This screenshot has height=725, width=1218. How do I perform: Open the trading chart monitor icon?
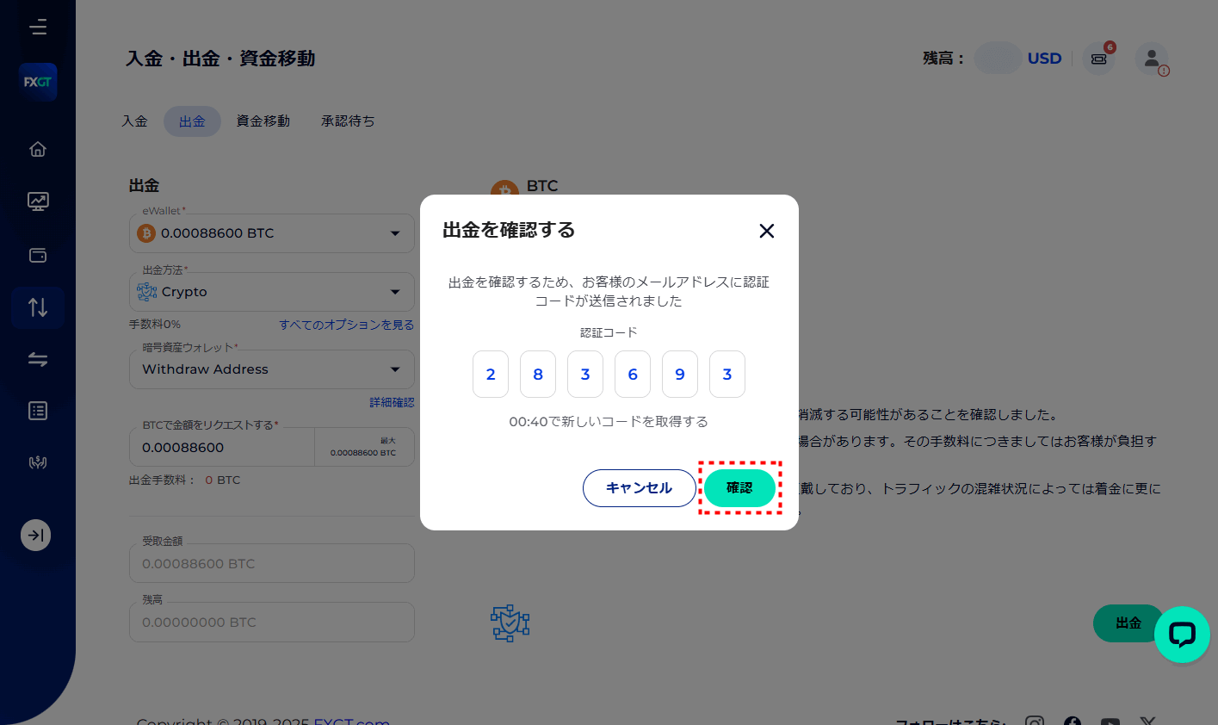point(38,201)
